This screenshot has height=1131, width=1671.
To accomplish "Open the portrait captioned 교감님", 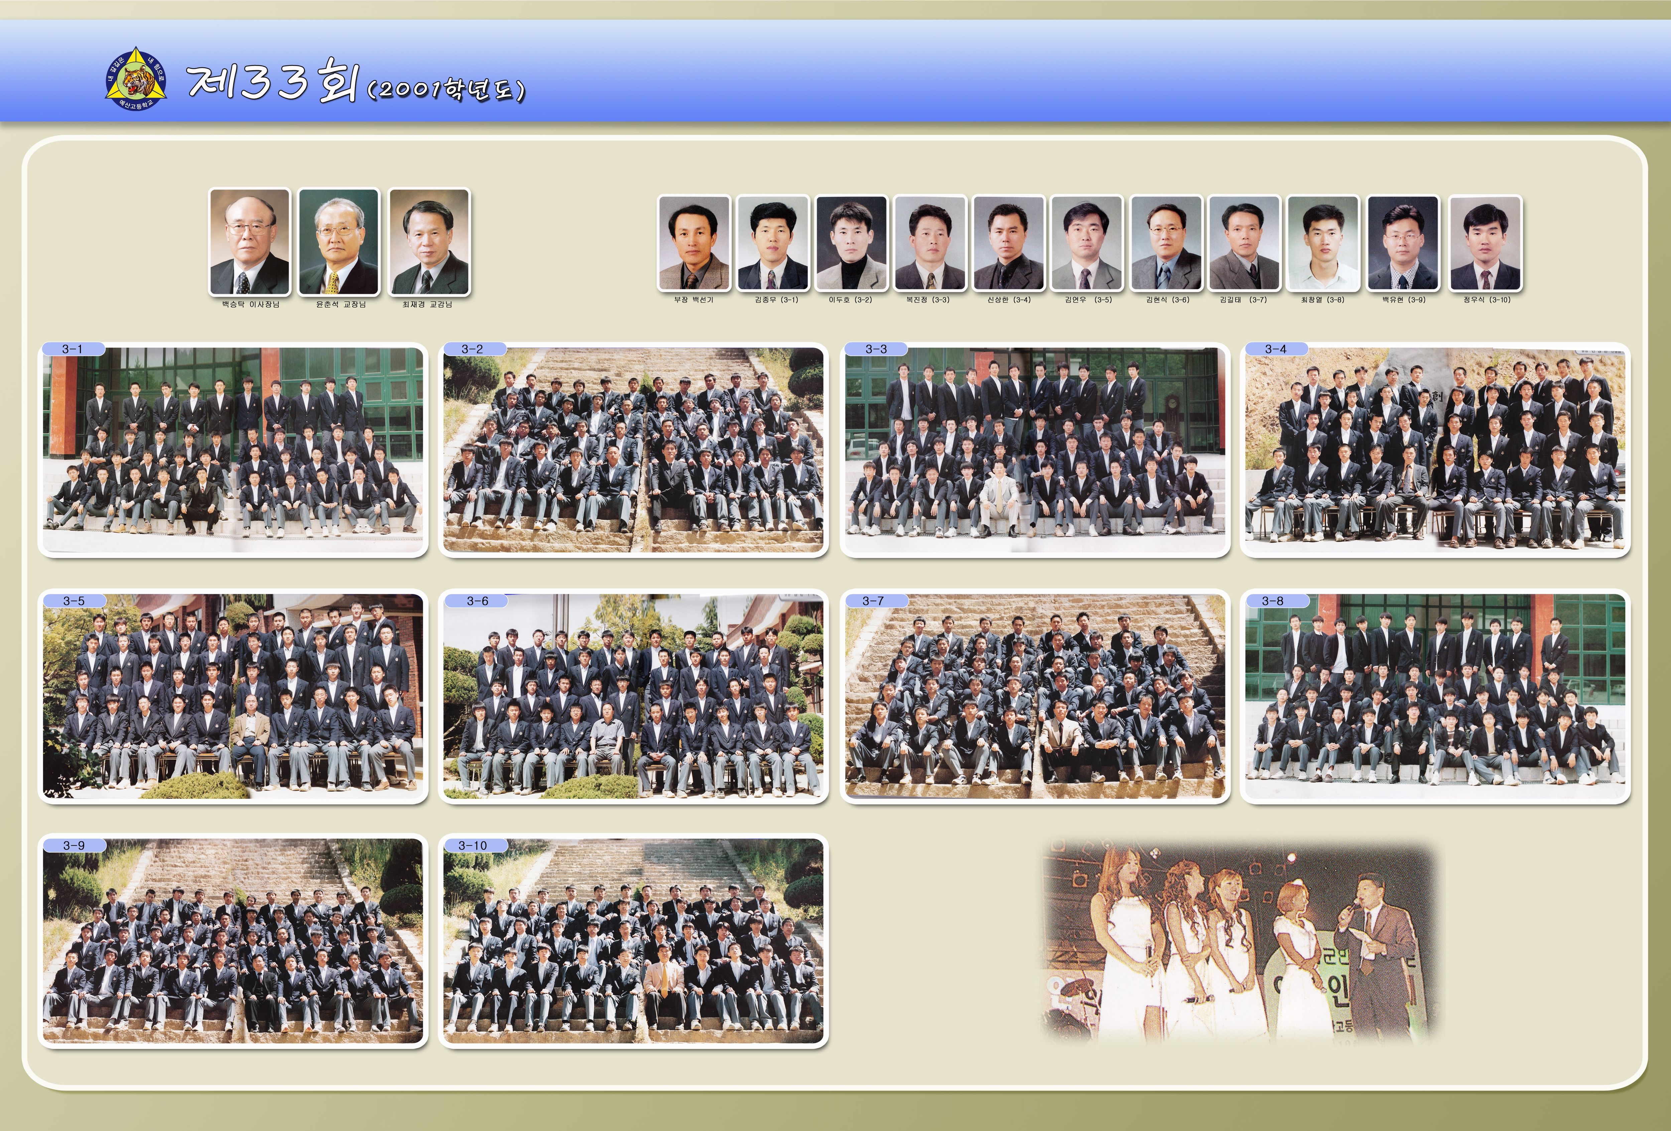I will (x=428, y=241).
